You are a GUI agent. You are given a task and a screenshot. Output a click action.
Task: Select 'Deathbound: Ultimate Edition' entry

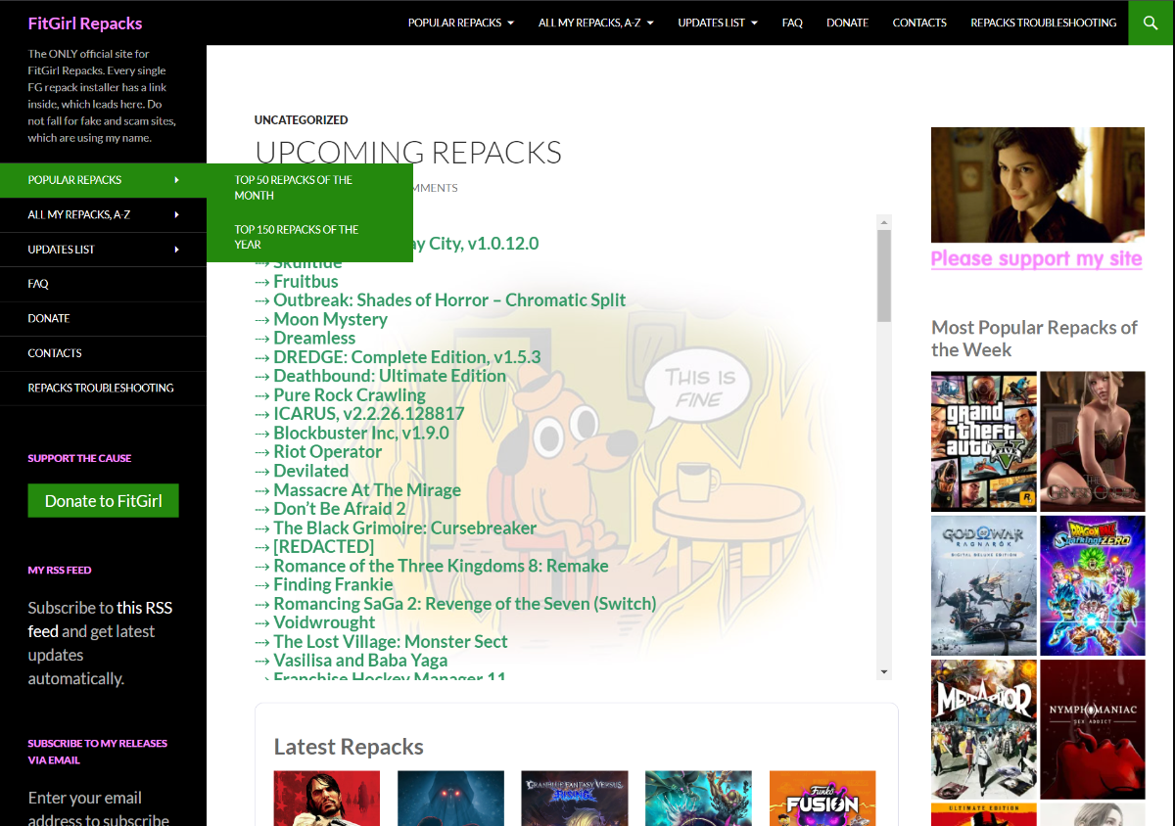[390, 376]
